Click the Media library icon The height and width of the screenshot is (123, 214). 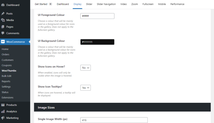pyautogui.click(x=3, y=20)
